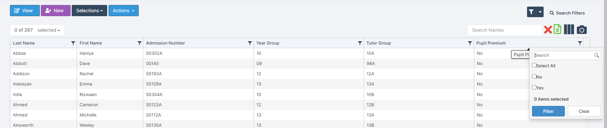Focus the Search Names field
Viewport: 607px width, 128px height.
pyautogui.click(x=505, y=30)
